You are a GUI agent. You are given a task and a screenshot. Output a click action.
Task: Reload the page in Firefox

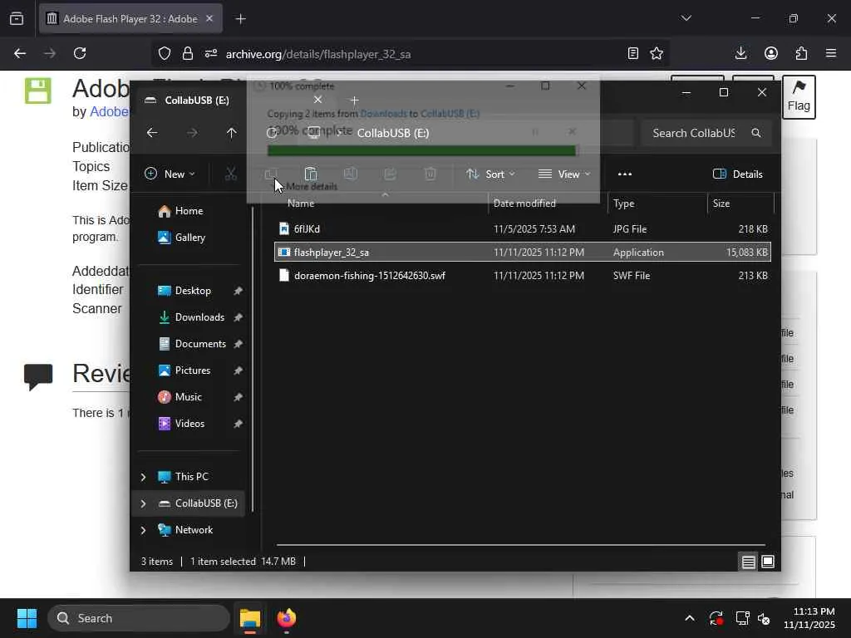point(80,53)
